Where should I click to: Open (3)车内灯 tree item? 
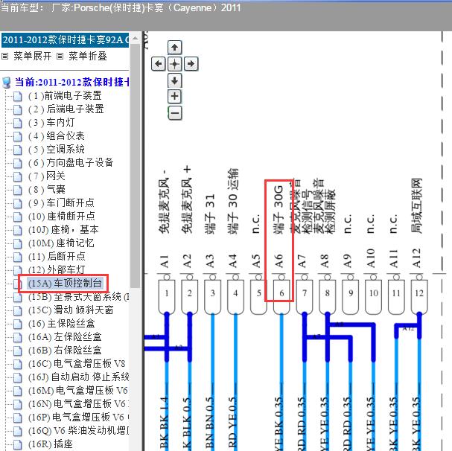[51, 123]
